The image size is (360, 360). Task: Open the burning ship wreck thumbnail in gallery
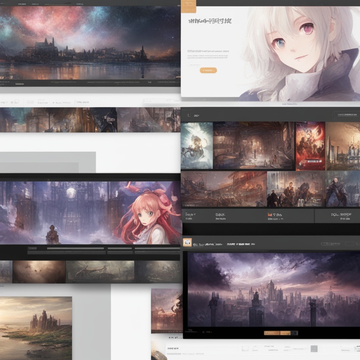pos(224,189)
